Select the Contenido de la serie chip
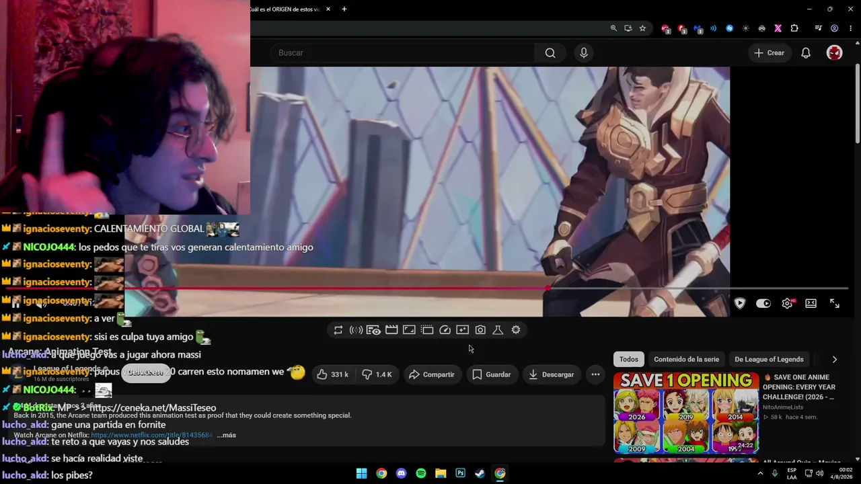The width and height of the screenshot is (861, 484). click(686, 360)
